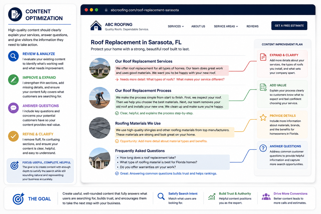The width and height of the screenshot is (321, 214).
Task: Click the question mark icon in improvement plan
Action: pyautogui.click(x=263, y=148)
